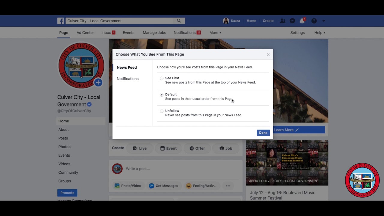Click the Facebook logo icon

[61, 21]
